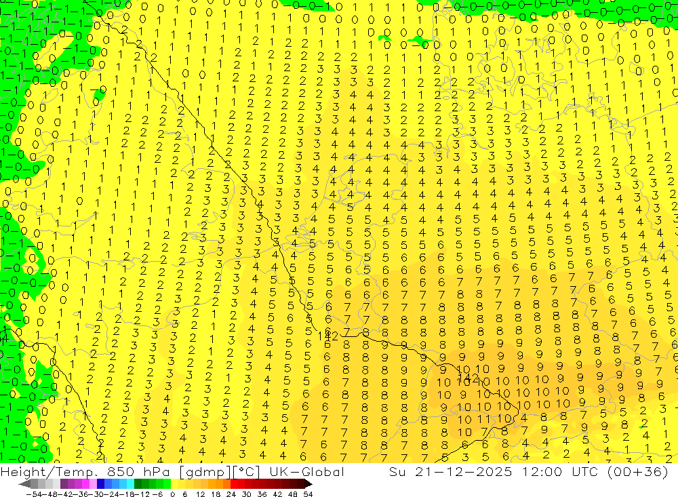
Task: Click the 48 legend scale label
Action: click(293, 494)
